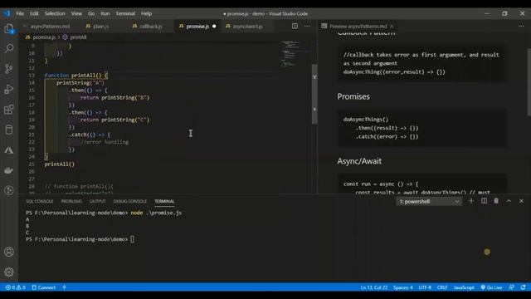This screenshot has height=299, width=531.
Task: Click the Connect status bar item
Action: (44, 287)
